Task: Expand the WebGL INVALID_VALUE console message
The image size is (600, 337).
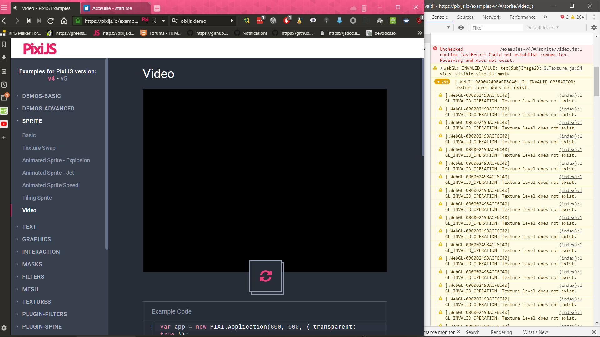Action: [x=441, y=68]
